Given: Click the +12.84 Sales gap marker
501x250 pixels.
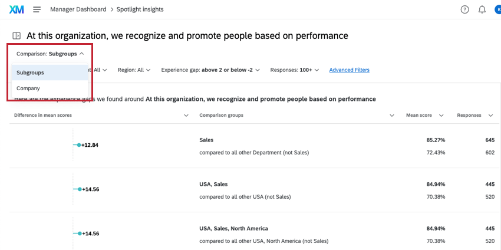Looking at the screenshot, I should [78, 145].
